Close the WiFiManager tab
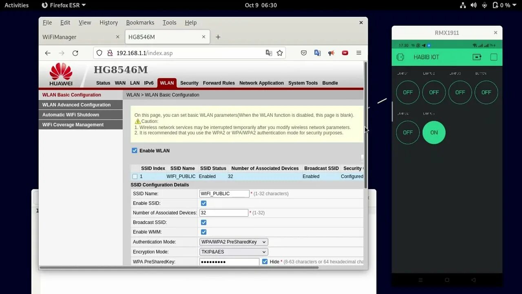Screen dimensions: 522x294 click(x=117, y=37)
